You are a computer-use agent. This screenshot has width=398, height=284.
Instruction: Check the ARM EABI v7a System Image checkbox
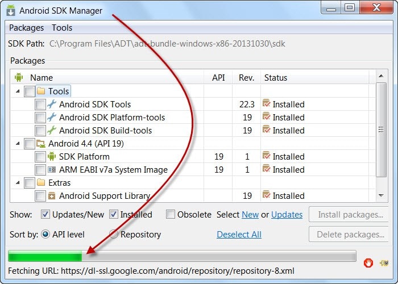40,170
